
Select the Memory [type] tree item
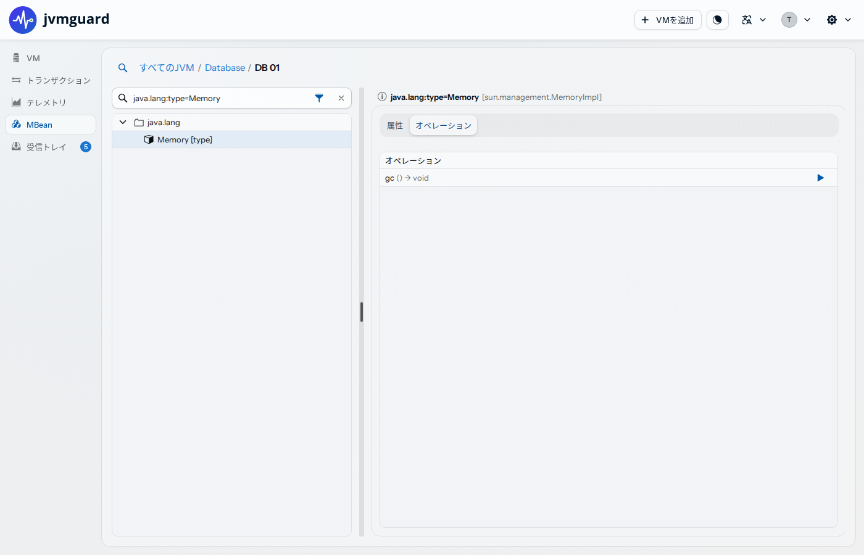tap(231, 139)
